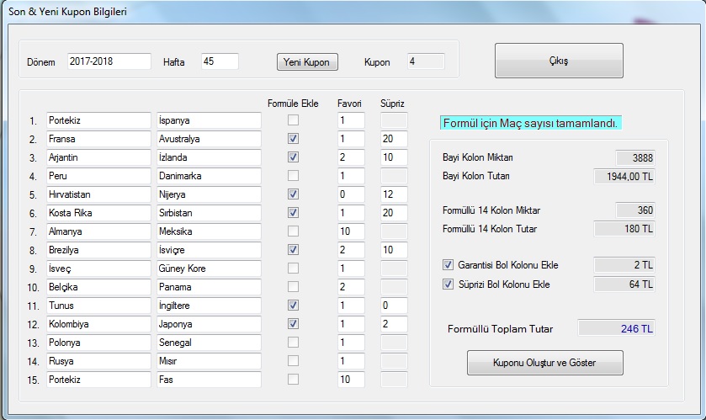Click the Arjantin team field
This screenshot has height=420, width=706.
click(x=98, y=157)
